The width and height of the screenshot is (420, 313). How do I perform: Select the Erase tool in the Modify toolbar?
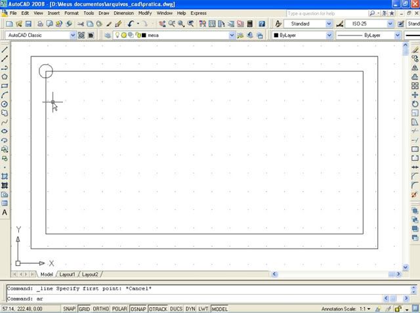(415, 49)
